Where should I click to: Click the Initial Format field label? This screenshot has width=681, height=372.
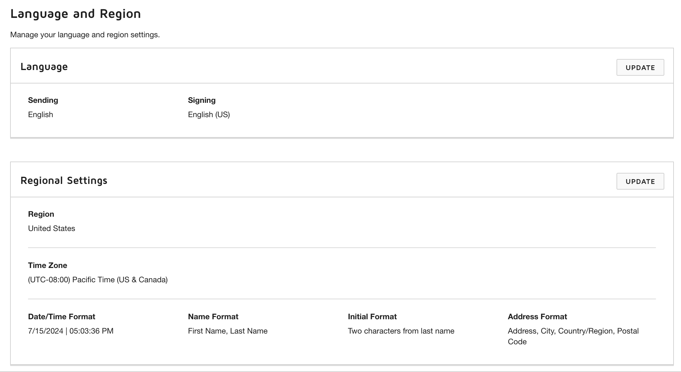pos(372,316)
